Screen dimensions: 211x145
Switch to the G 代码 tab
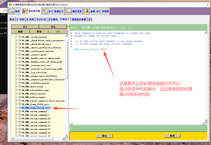[x=21, y=19]
